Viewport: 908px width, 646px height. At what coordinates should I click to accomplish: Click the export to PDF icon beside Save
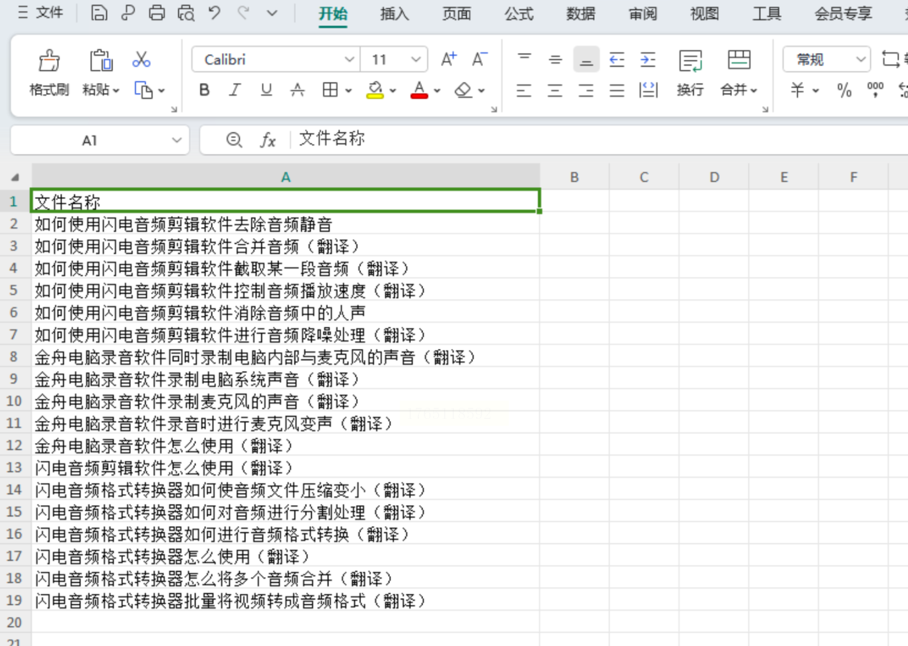click(128, 13)
